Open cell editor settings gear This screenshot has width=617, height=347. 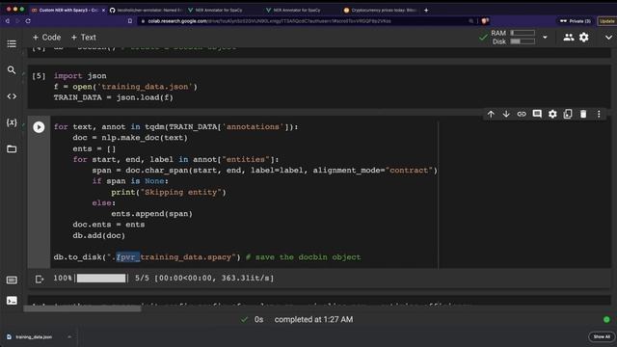552,114
